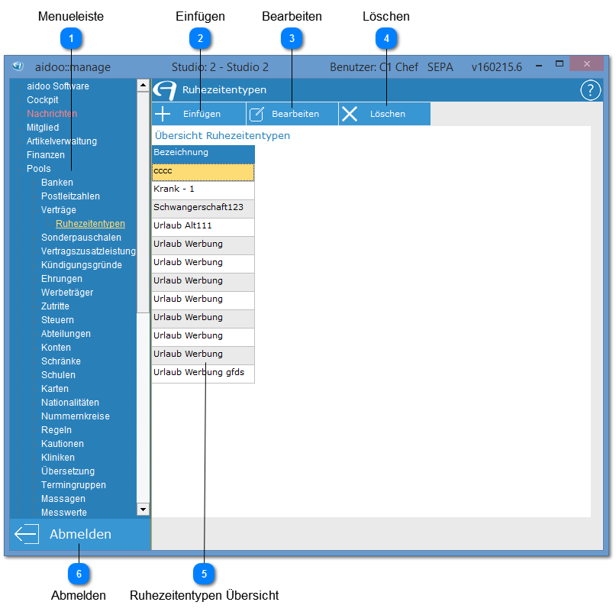Select Messwerte in the menu
This screenshot has height=615, width=616.
(64, 513)
